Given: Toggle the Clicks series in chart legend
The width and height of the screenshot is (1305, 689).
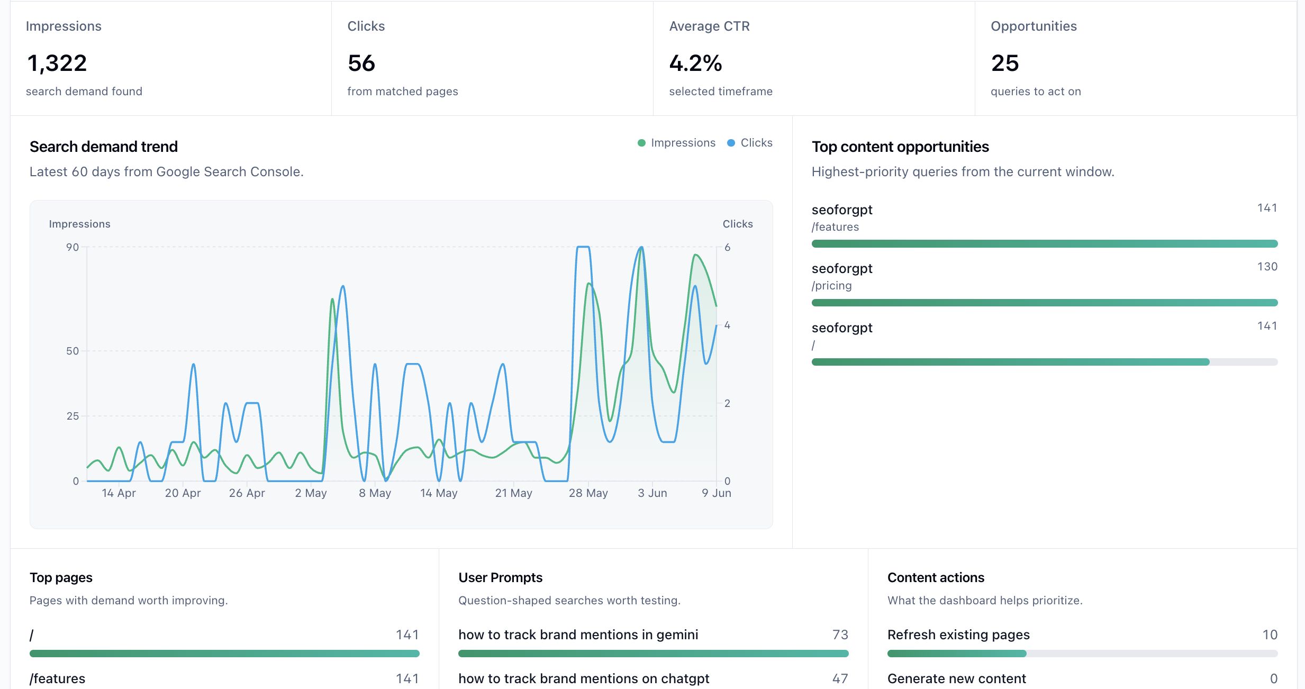Looking at the screenshot, I should tap(750, 143).
